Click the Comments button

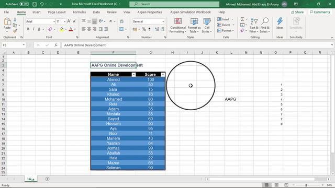320,12
